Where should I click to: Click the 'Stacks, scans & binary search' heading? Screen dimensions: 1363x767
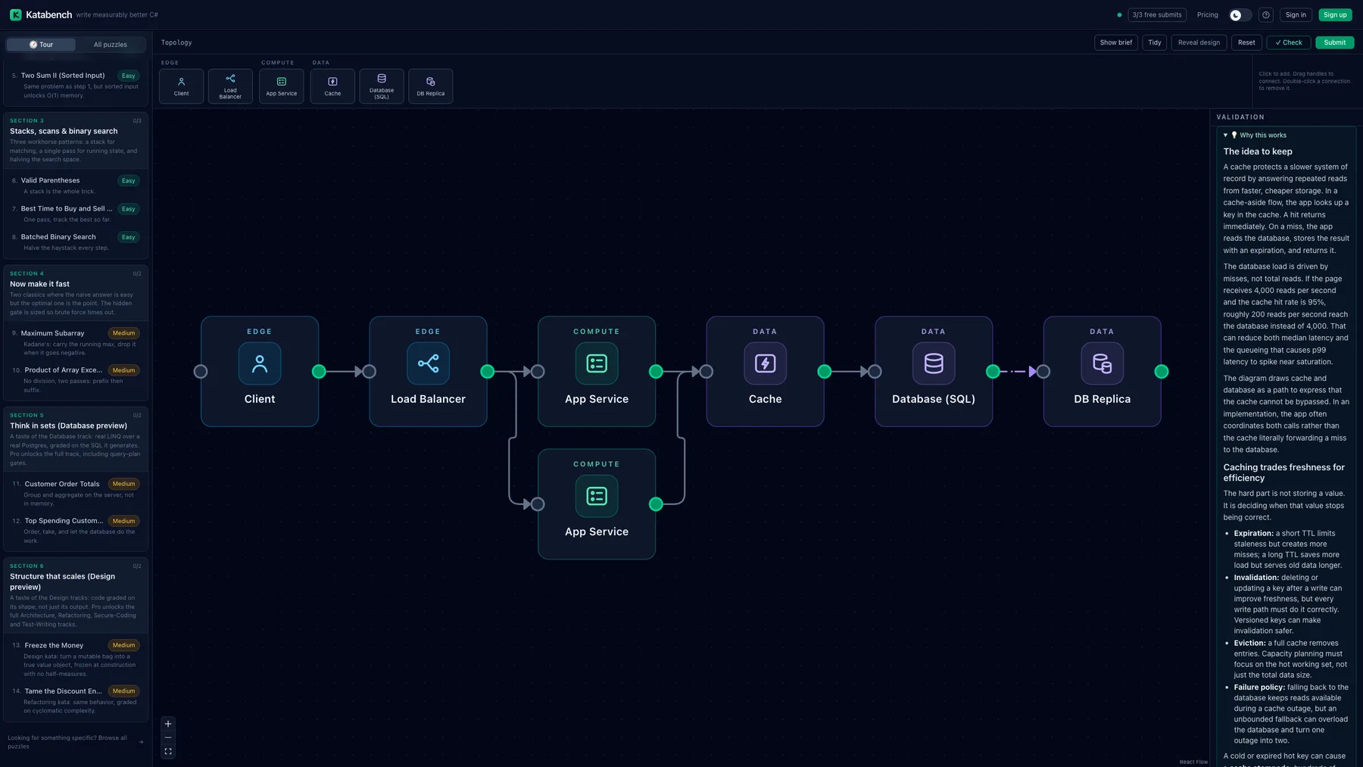coord(64,131)
